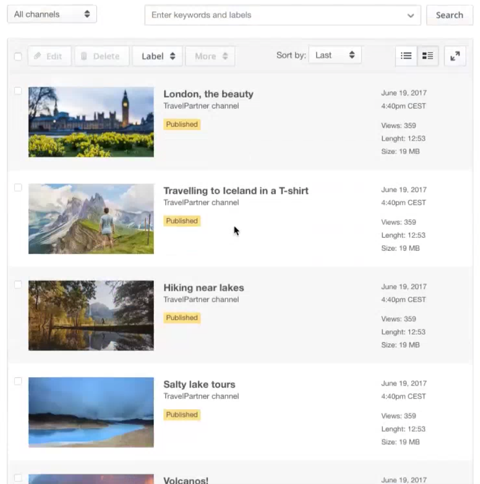Click the Iceland mountain hiker thumbnail
The image size is (480, 484).
(x=91, y=219)
